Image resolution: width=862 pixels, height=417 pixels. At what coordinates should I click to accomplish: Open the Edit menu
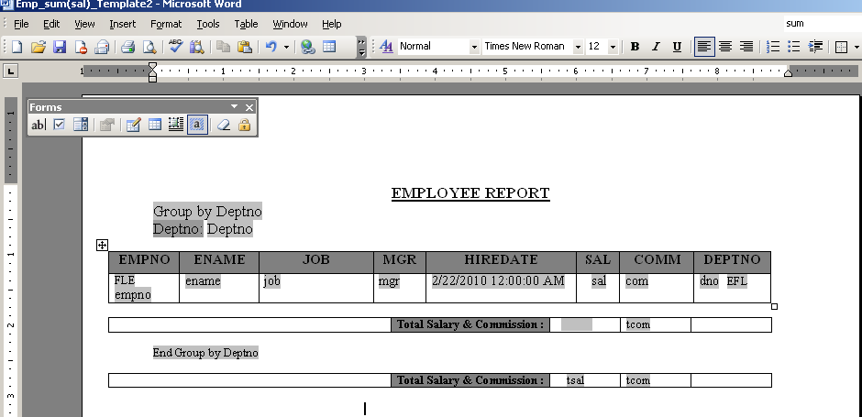(x=51, y=24)
